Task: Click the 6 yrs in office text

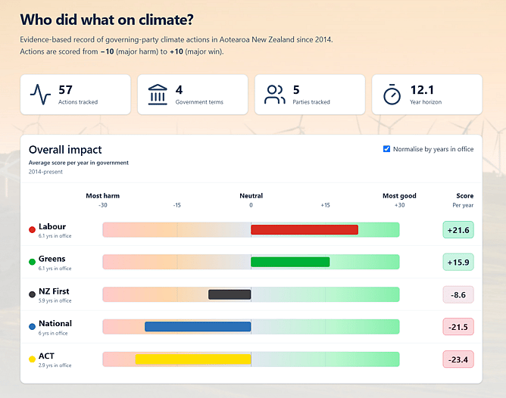Action: coord(53,333)
